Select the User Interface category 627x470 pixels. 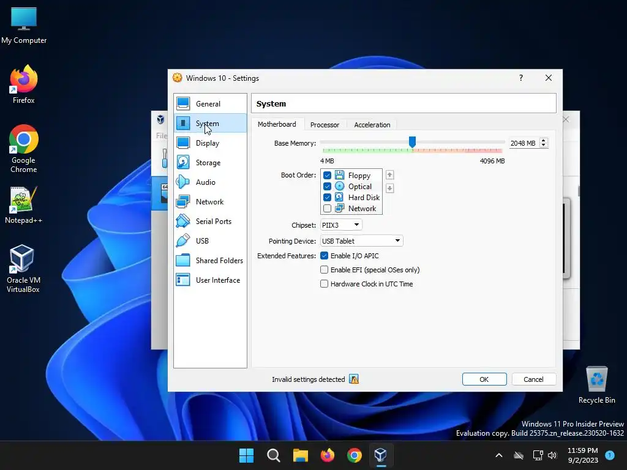tap(210, 280)
